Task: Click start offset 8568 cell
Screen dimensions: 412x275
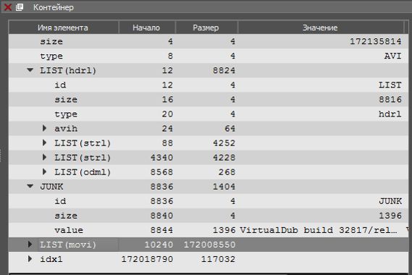Action: click(x=161, y=172)
